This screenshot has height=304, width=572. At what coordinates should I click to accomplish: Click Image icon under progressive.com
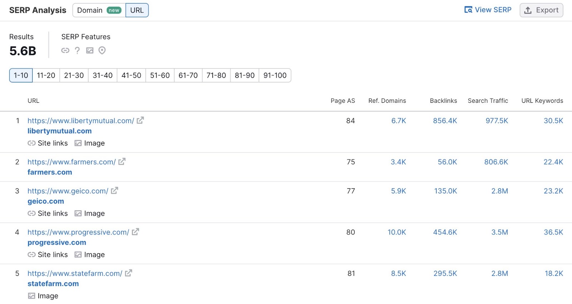pos(78,254)
